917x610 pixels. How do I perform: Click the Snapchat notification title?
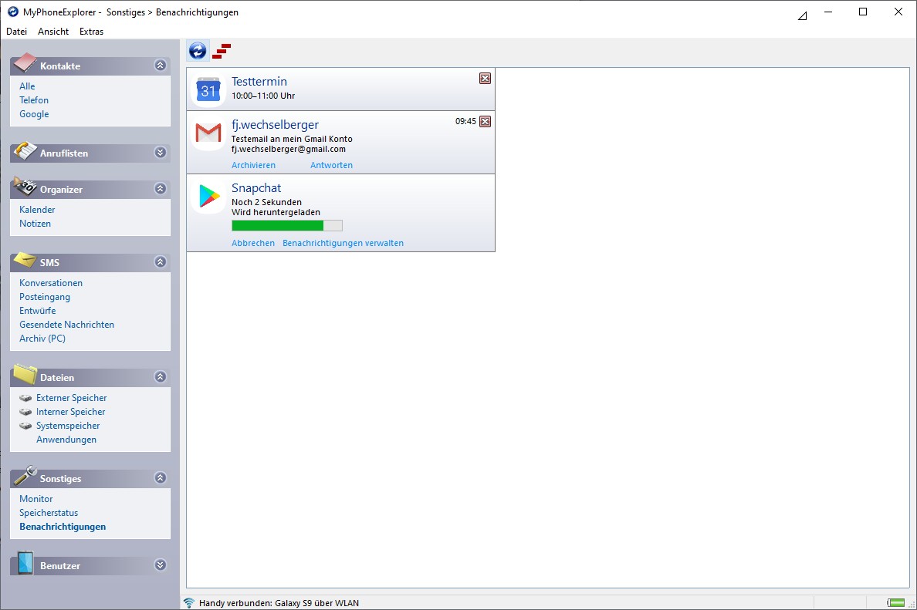coord(256,188)
